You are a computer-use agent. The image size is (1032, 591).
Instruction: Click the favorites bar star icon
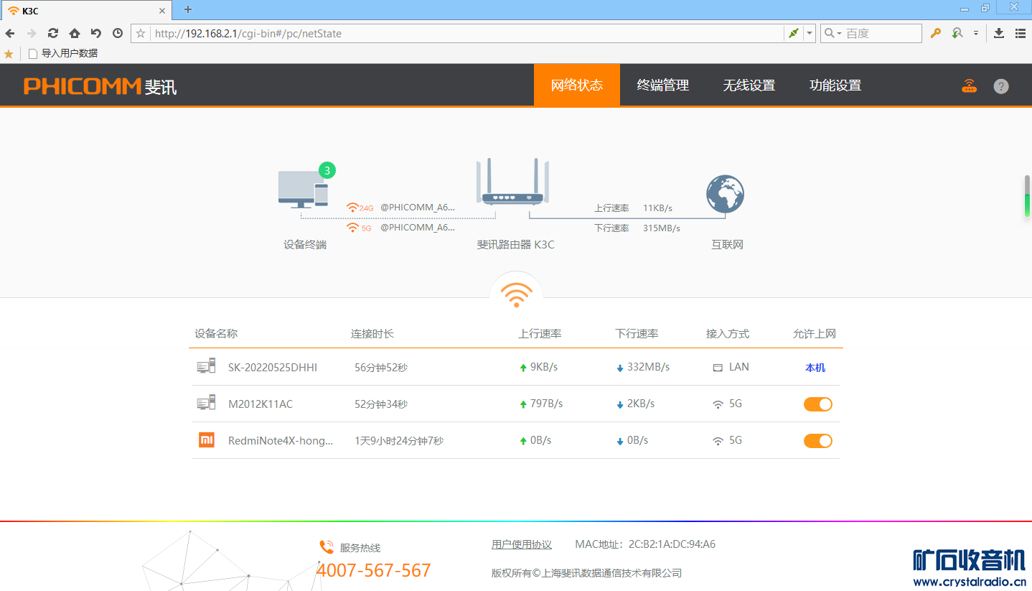[x=9, y=54]
